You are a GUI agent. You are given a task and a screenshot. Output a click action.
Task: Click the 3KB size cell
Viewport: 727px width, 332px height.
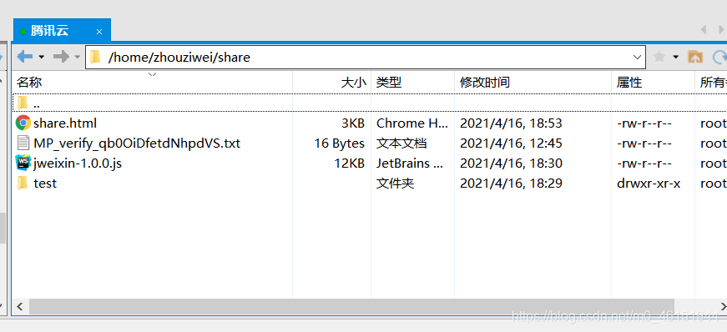point(352,123)
